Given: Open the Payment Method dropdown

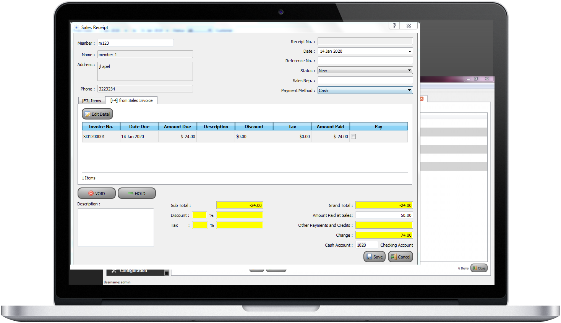Looking at the screenshot, I should click(409, 90).
